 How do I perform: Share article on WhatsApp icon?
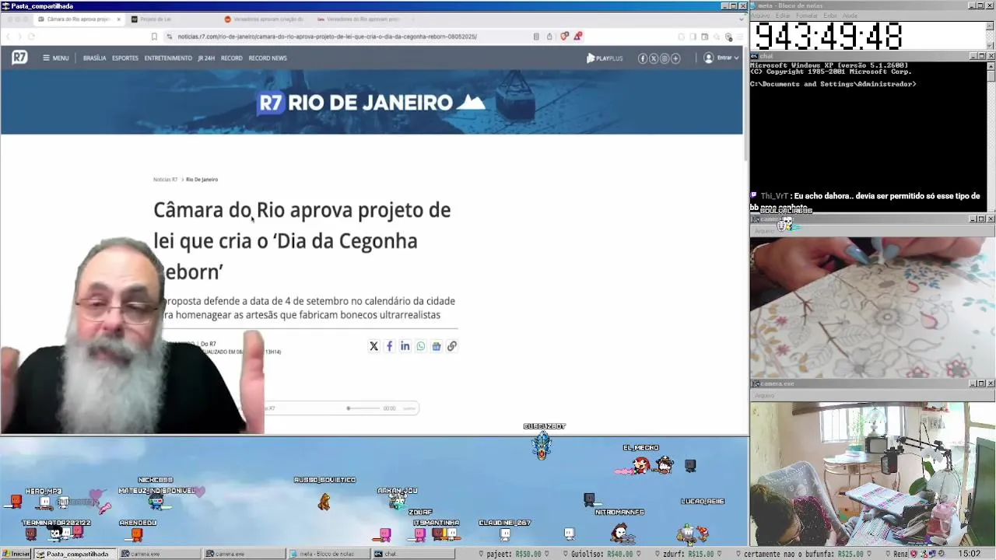420,346
